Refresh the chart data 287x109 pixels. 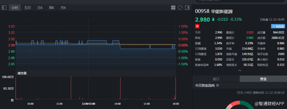pos(180,8)
